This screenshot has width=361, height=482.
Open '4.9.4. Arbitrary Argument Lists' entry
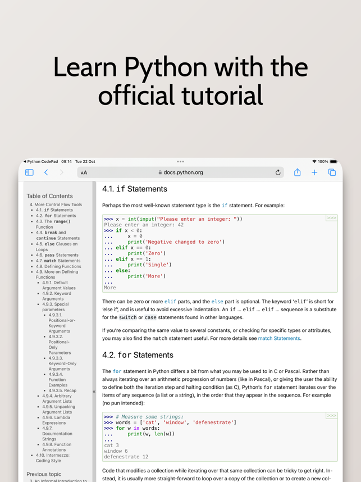coord(57,398)
